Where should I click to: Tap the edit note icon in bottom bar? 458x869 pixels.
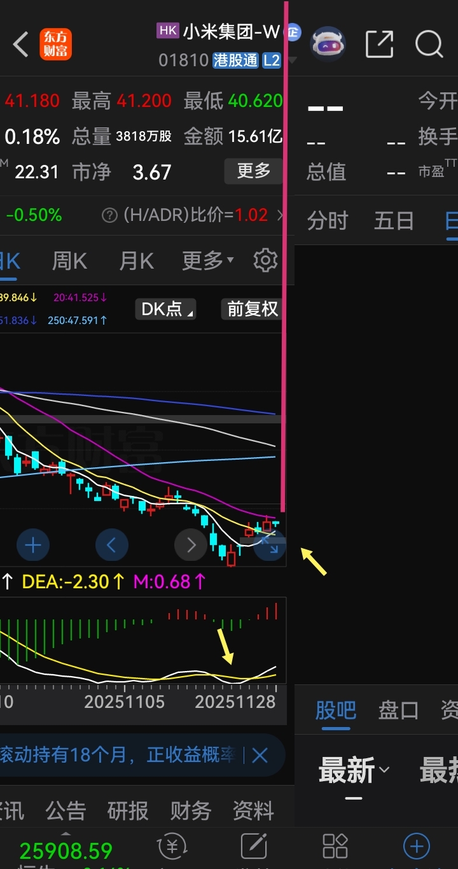(254, 847)
